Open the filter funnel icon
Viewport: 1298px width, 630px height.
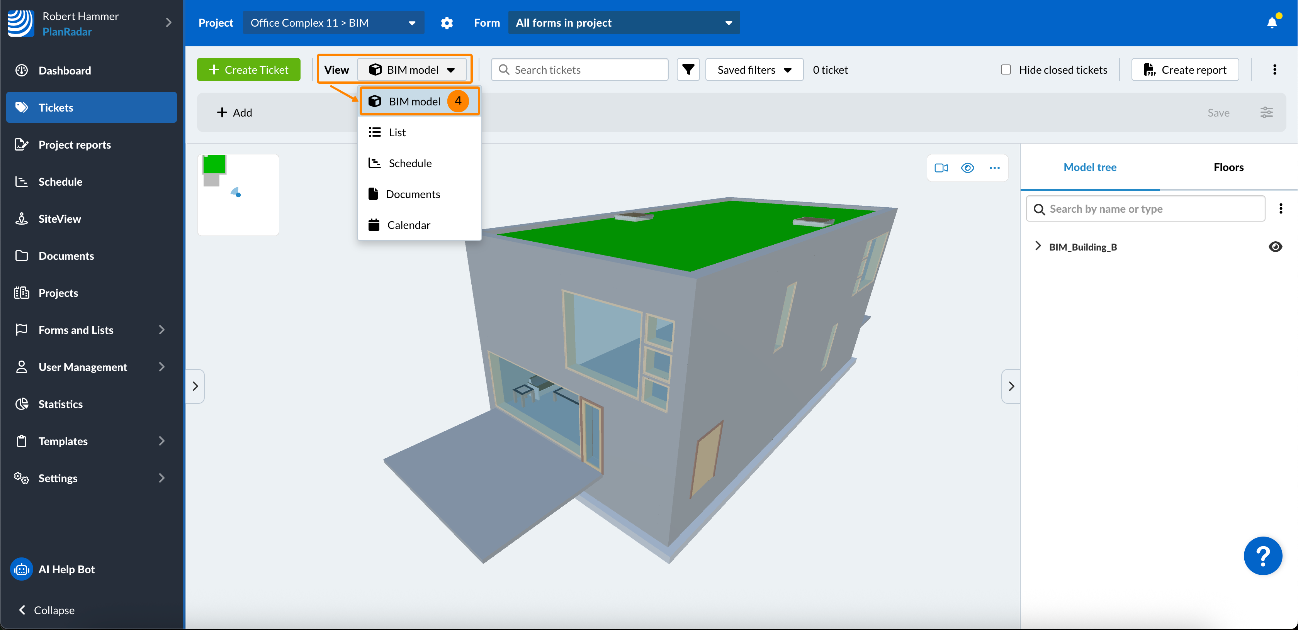click(688, 69)
